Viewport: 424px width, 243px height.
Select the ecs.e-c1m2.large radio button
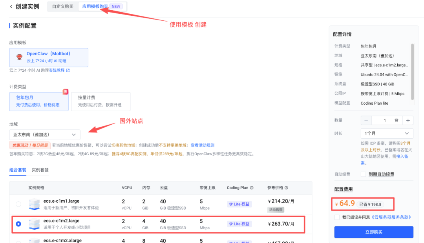coord(18,224)
